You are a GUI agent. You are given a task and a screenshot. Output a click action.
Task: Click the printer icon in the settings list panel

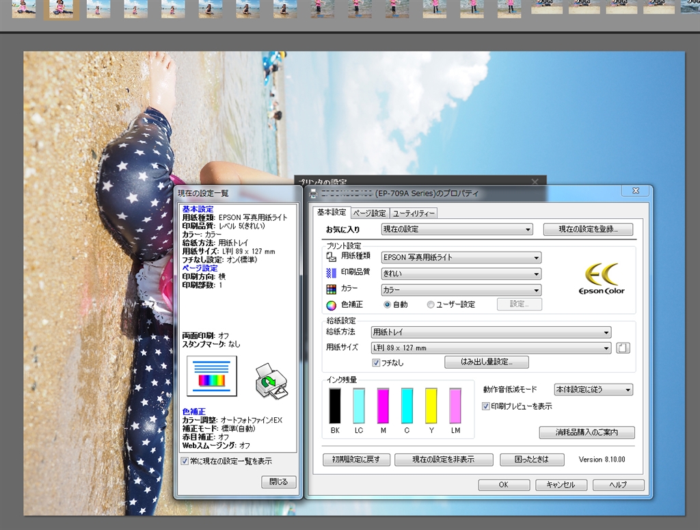coord(271,381)
